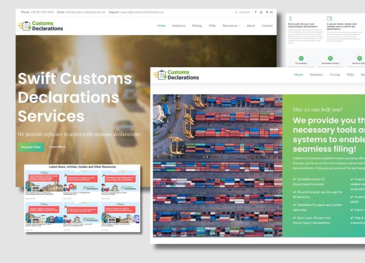
Task: Open the bottom-middle article thumbnail in news grid
Action: 82,213
